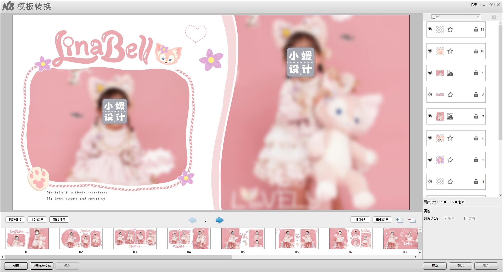Click the previous page arrow

[x=192, y=220]
